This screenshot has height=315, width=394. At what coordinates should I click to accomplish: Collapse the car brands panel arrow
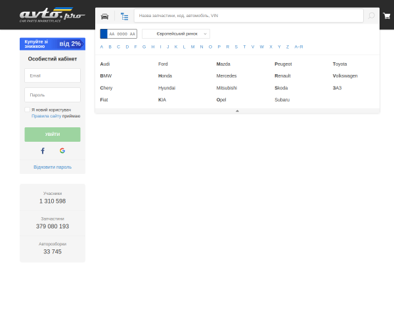pos(237,111)
